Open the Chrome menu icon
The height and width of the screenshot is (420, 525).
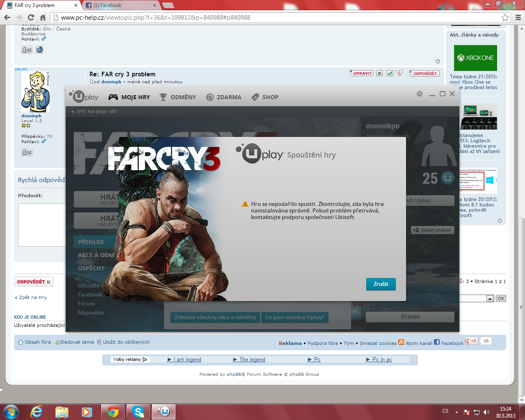(x=518, y=18)
